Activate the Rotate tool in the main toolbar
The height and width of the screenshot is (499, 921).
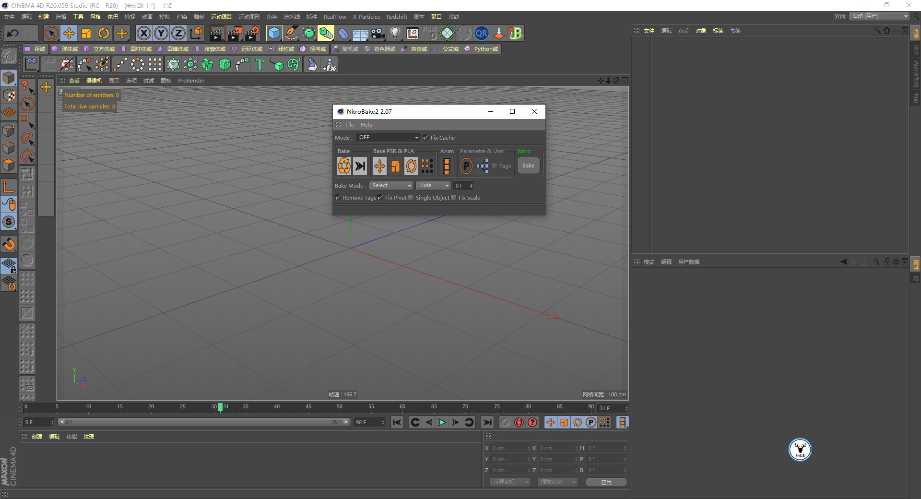(104, 33)
